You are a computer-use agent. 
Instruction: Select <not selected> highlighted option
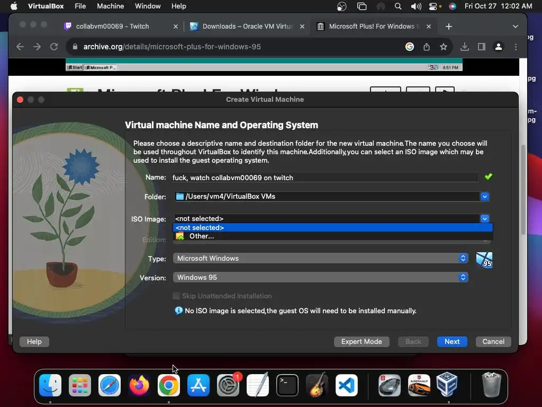pos(332,227)
